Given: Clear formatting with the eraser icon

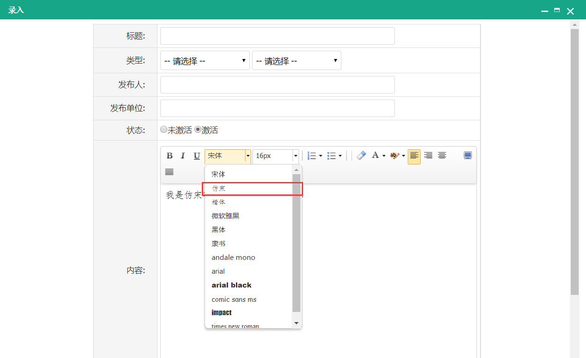Looking at the screenshot, I should [361, 156].
